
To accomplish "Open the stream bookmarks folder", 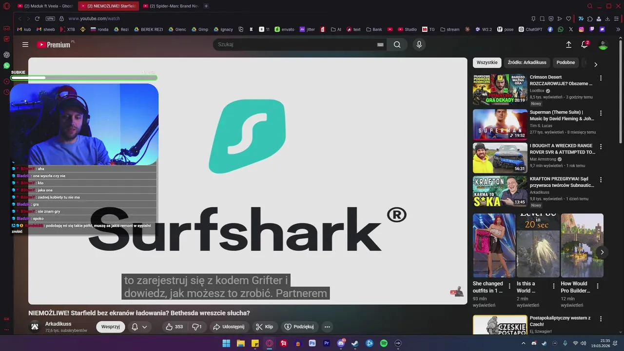I will click(x=449, y=29).
